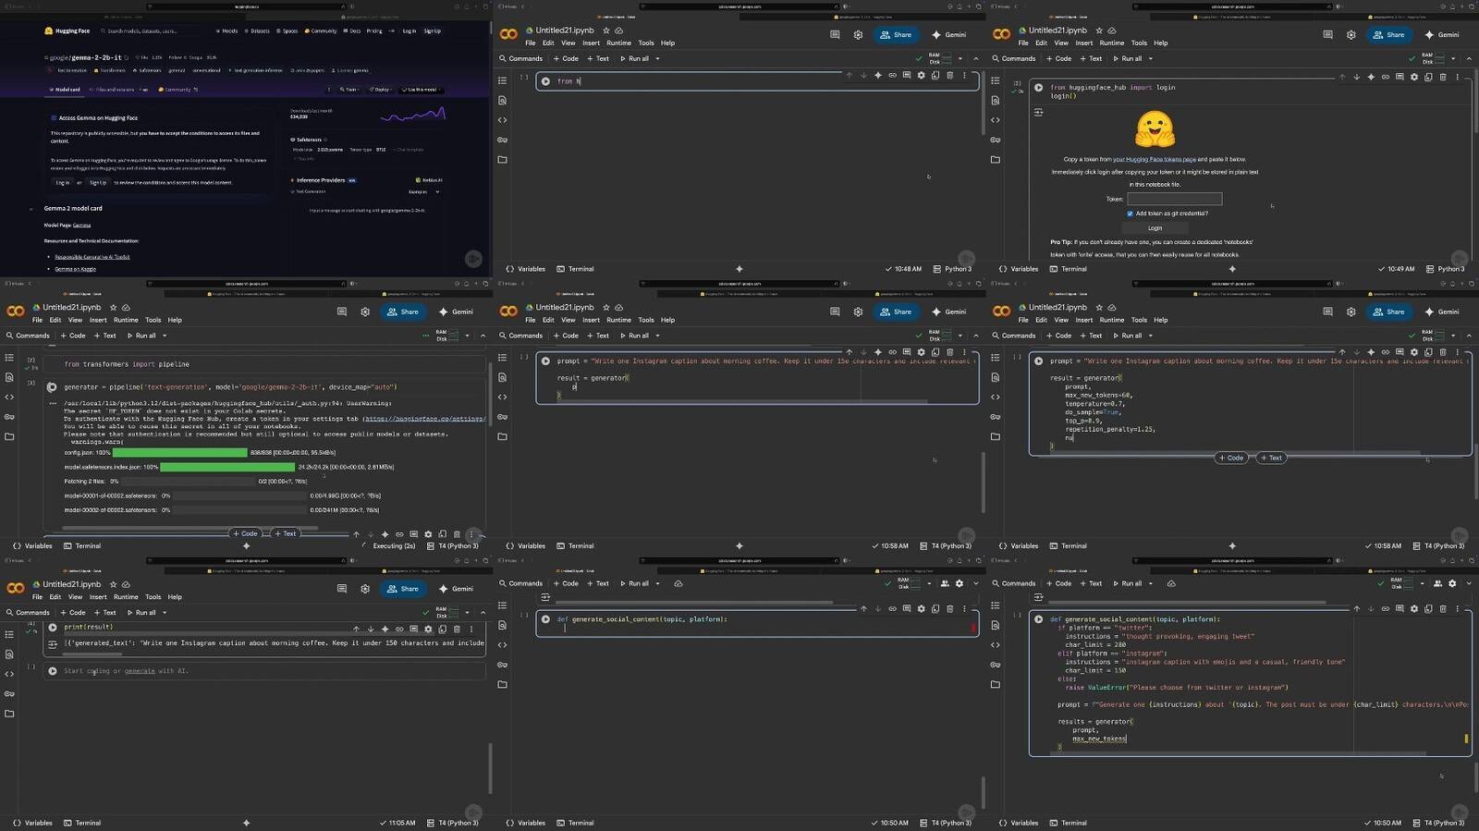This screenshot has width=1479, height=831.
Task: Open Datasets in the Hugging Face navigation
Action: click(259, 31)
